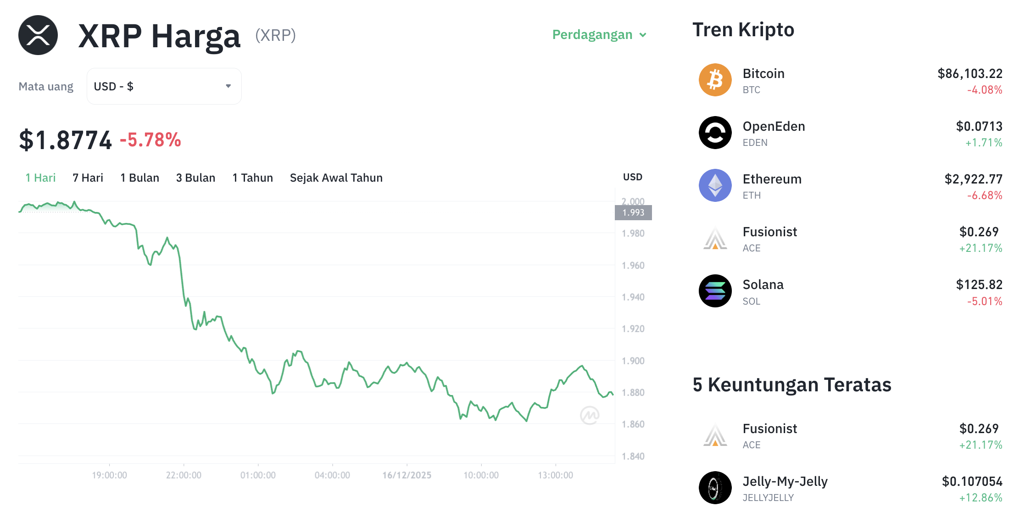Open the 3 Bulan chart view
Screen dimensions: 1014x512
195,178
